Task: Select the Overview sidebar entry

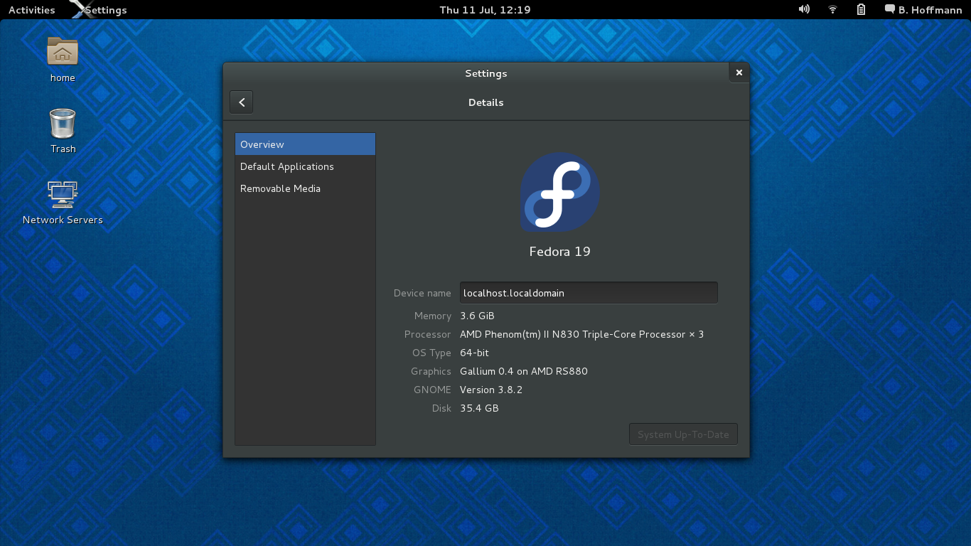Action: [x=305, y=144]
